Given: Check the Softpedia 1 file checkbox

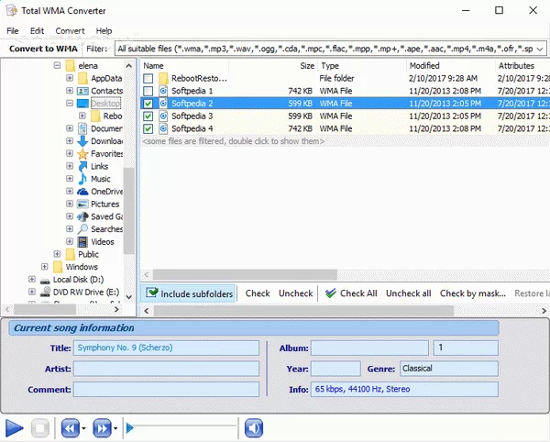Looking at the screenshot, I should click(x=148, y=92).
